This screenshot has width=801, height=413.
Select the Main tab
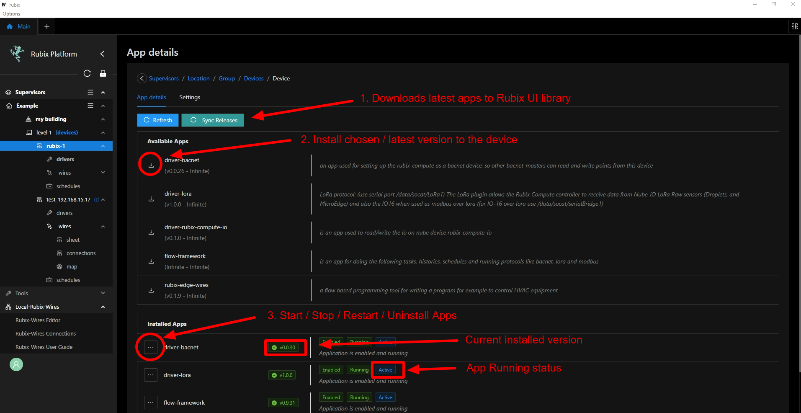pyautogui.click(x=18, y=26)
